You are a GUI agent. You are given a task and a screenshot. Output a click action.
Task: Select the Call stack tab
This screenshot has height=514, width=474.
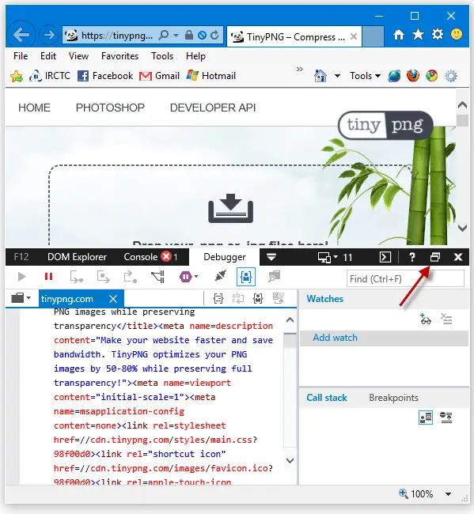click(x=327, y=398)
